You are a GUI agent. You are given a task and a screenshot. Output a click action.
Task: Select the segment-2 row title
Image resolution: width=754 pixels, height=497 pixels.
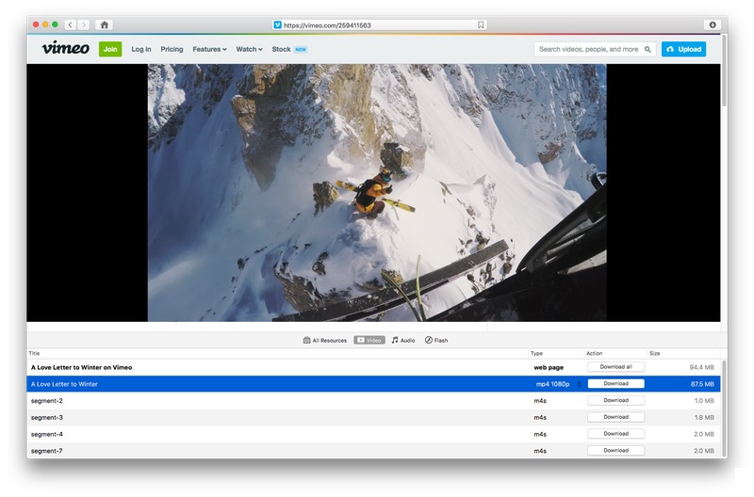46,400
